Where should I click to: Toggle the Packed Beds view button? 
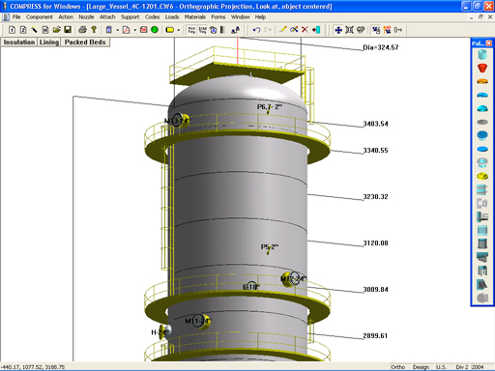pos(85,43)
